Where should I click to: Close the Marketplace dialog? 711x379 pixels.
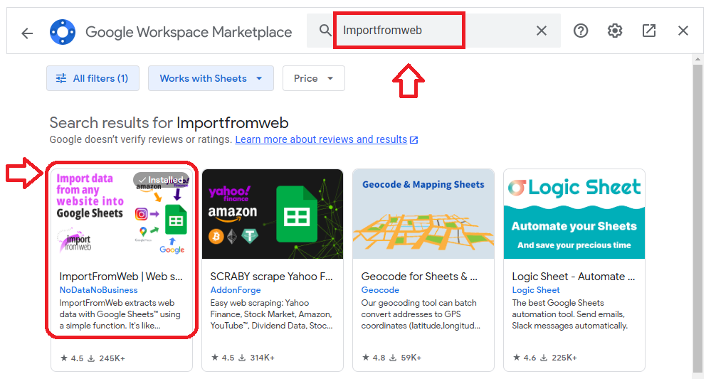683,31
